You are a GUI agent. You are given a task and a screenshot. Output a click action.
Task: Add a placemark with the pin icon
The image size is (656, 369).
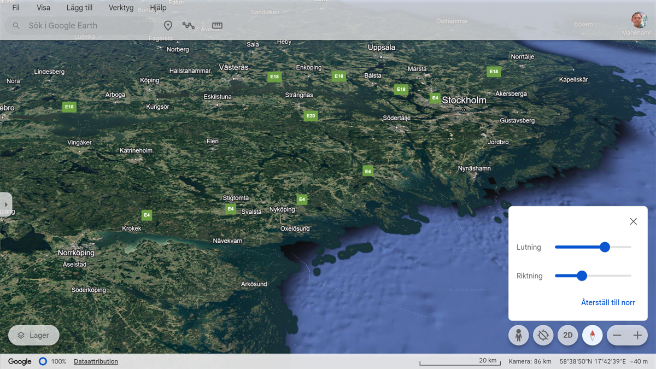(168, 25)
